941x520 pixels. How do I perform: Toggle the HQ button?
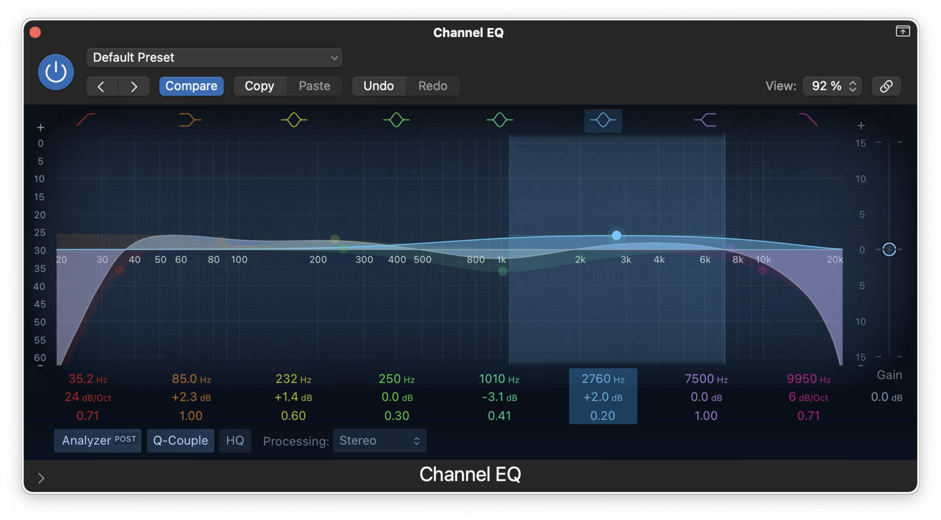pyautogui.click(x=235, y=440)
